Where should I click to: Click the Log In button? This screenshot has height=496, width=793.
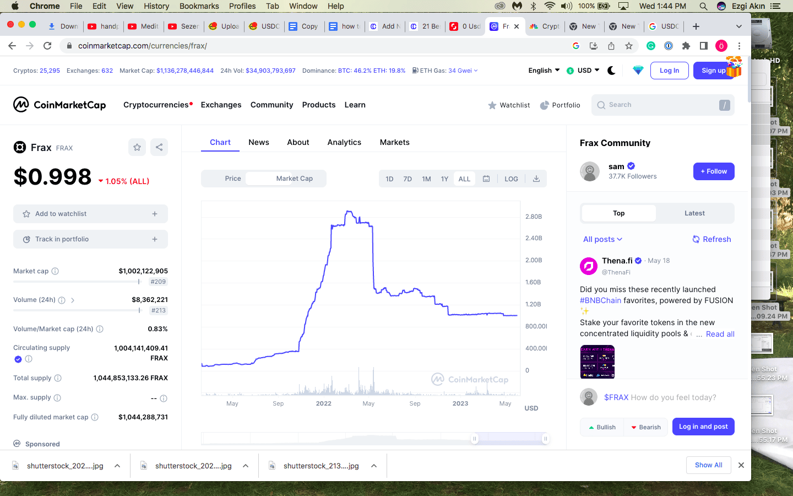(670, 71)
